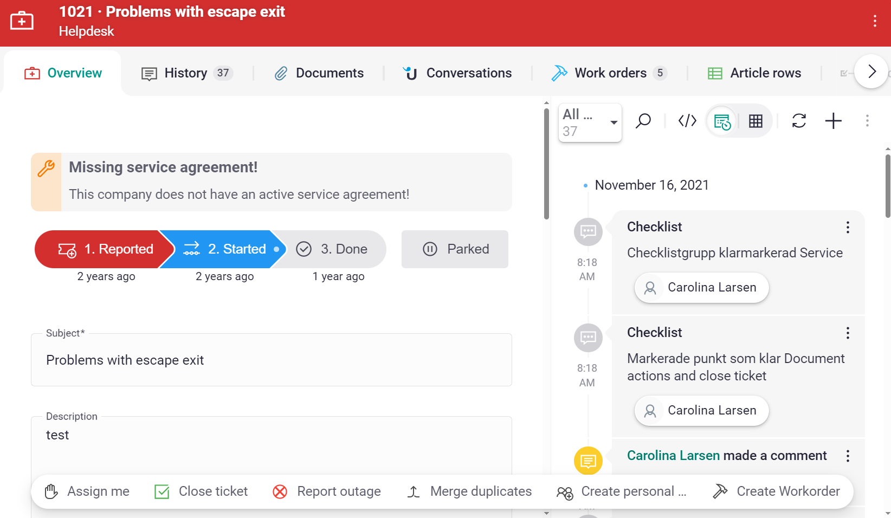
Task: Open options menu for first Checklist entry
Action: point(848,228)
